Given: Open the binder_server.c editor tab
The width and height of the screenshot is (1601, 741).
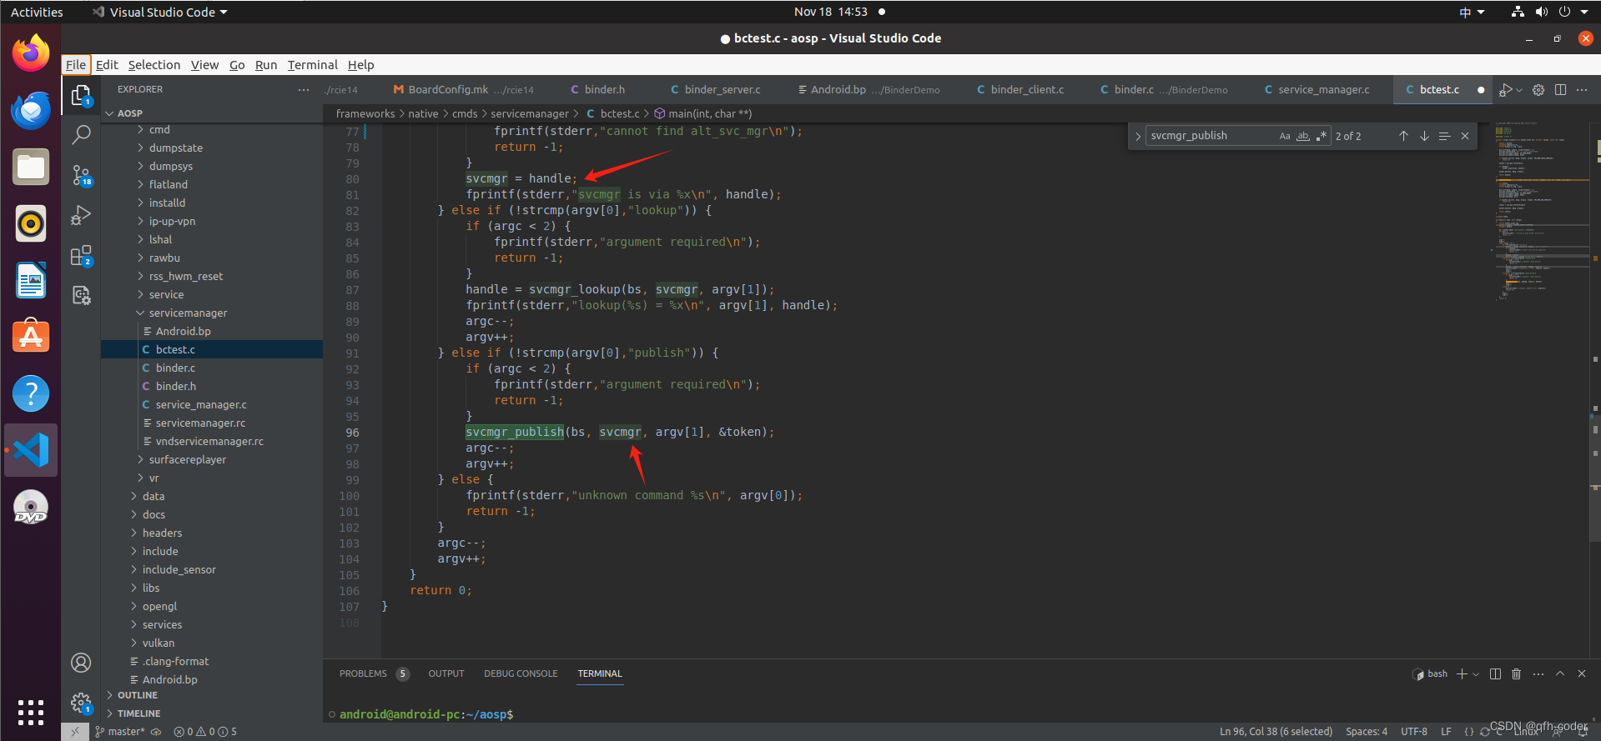Looking at the screenshot, I should tap(716, 90).
